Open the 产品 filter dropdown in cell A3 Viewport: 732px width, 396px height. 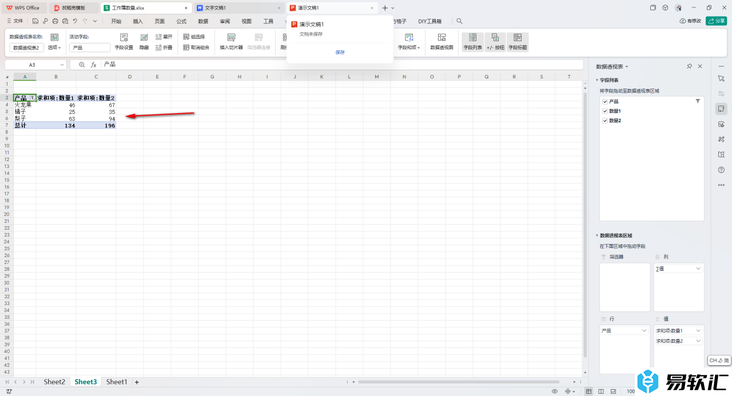click(x=32, y=98)
